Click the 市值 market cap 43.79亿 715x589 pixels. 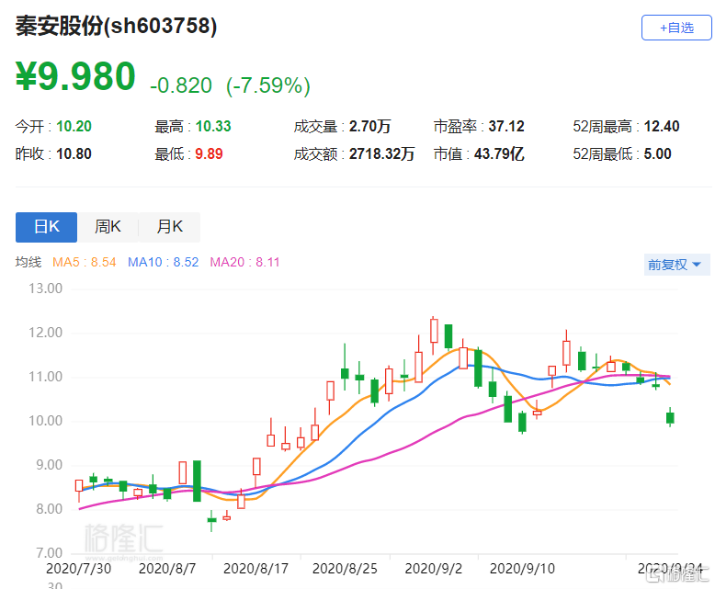pyautogui.click(x=499, y=154)
